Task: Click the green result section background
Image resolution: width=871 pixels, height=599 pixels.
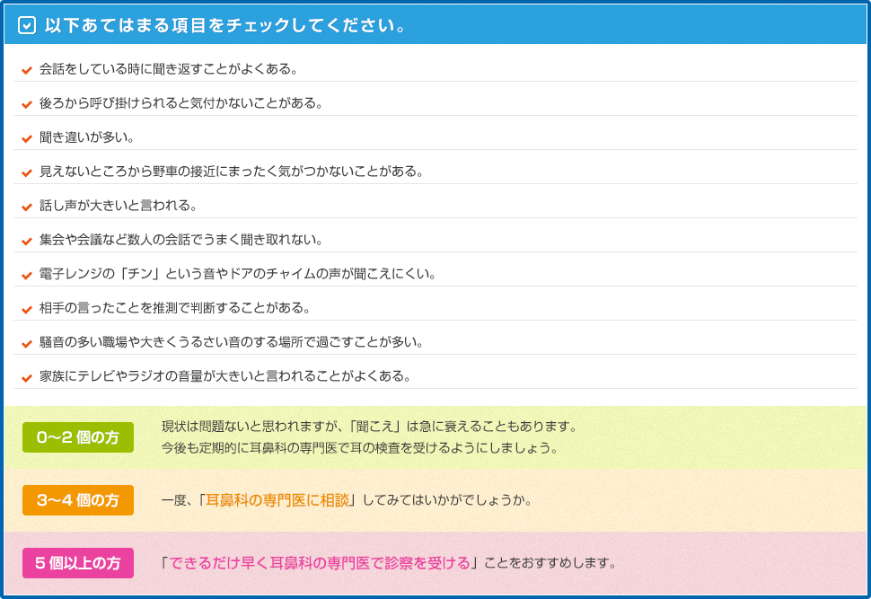Action: (629, 436)
